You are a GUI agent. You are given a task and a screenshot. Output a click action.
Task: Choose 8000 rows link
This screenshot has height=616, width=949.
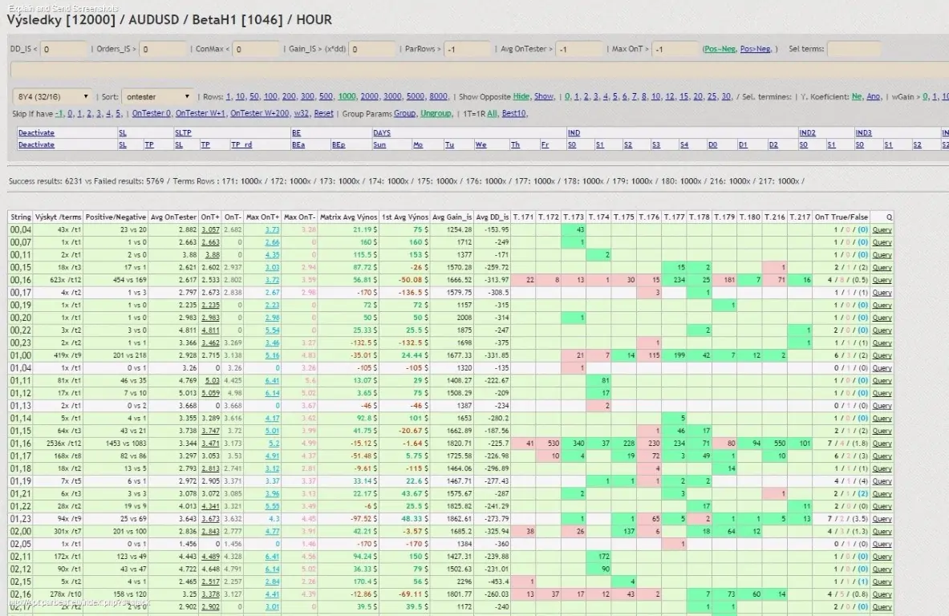coord(438,97)
